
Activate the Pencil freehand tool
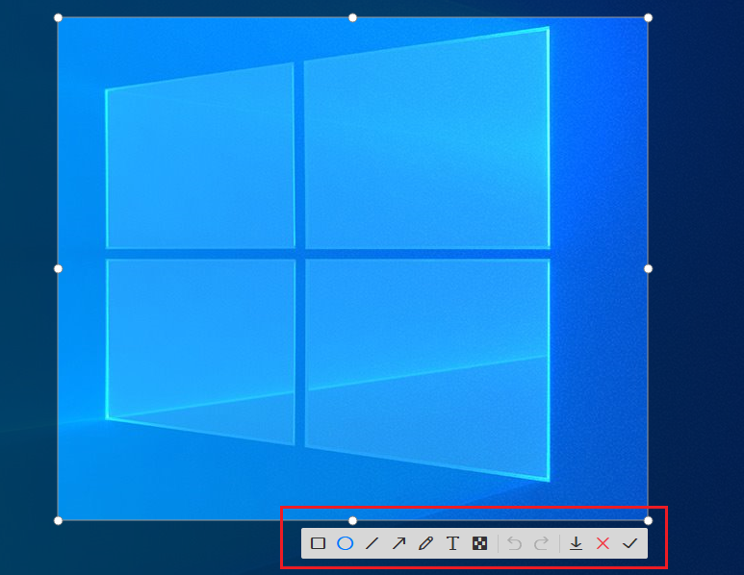(425, 543)
